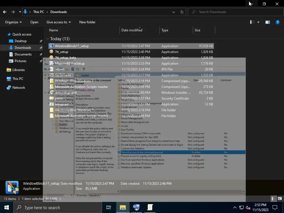Click the Forward navigation arrow

pyautogui.click(x=13, y=12)
